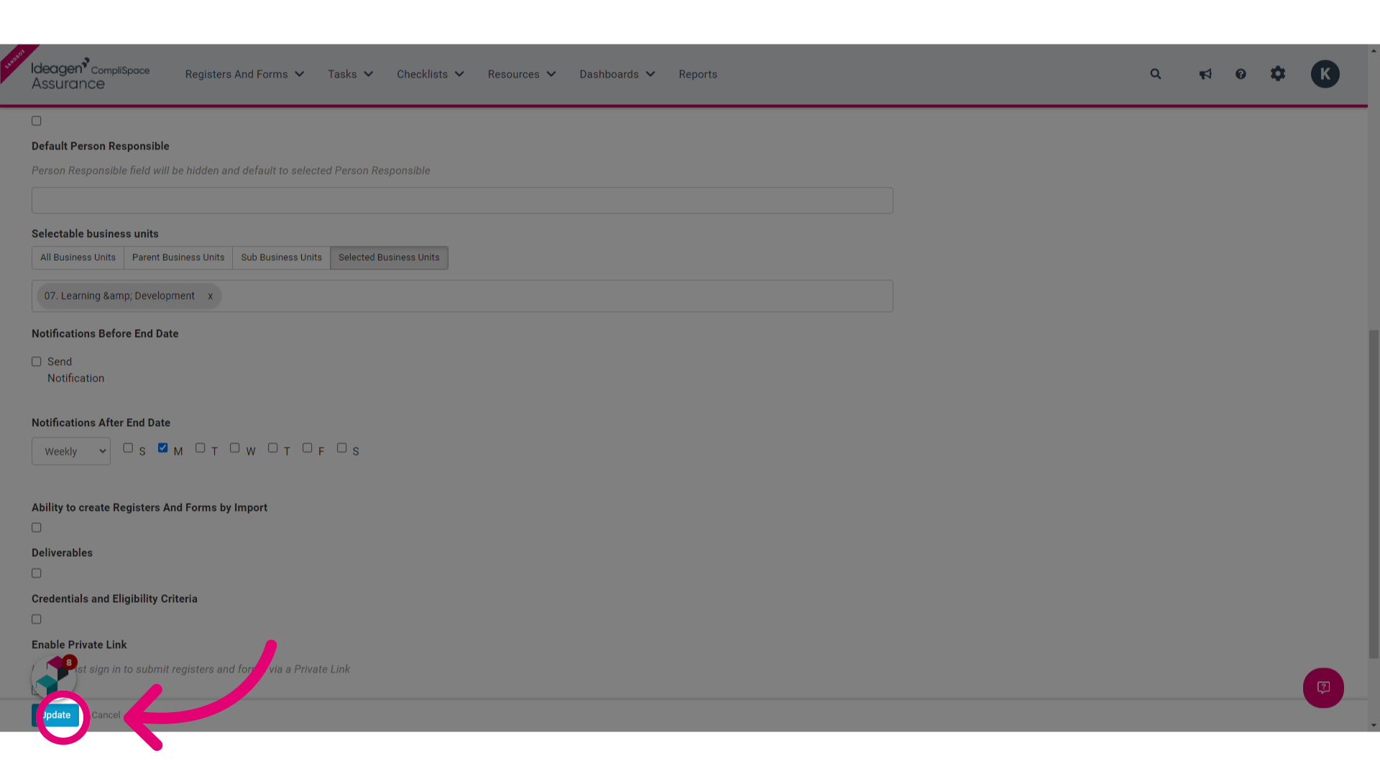Click the scrollbar up arrow
1380x776 pixels.
point(1374,50)
